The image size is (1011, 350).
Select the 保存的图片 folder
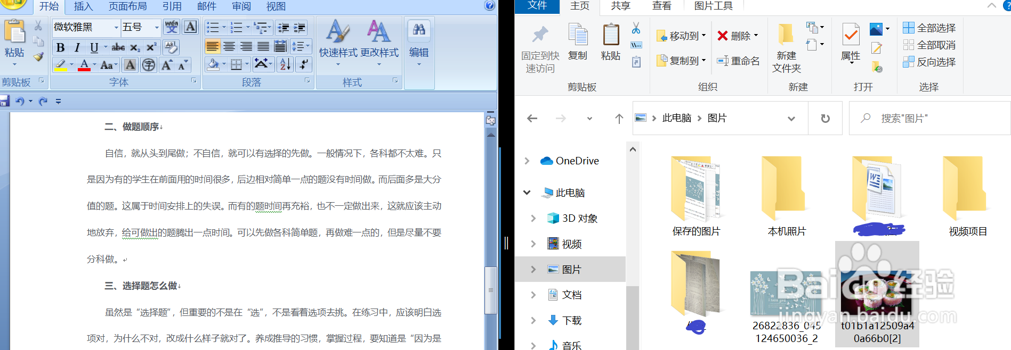click(x=696, y=197)
